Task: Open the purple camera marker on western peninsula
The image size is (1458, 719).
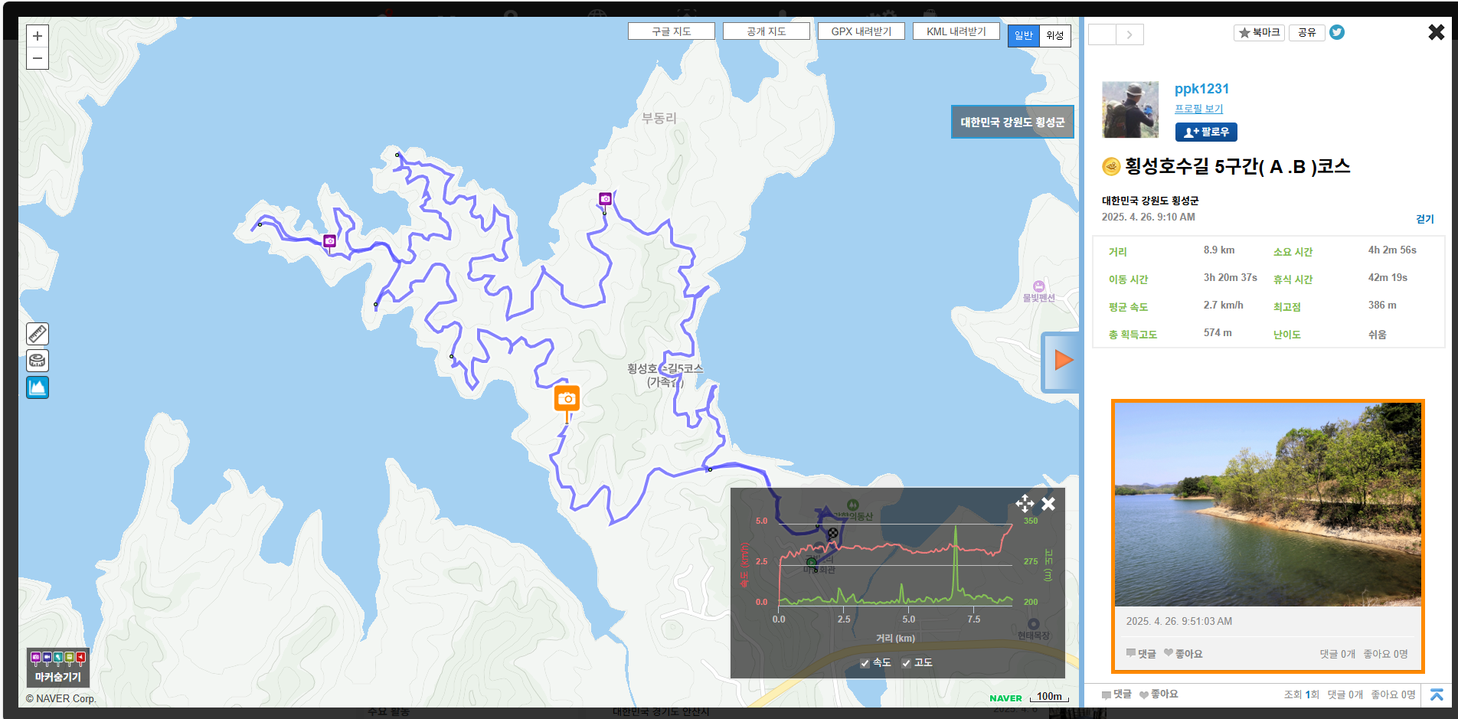Action: 329,241
